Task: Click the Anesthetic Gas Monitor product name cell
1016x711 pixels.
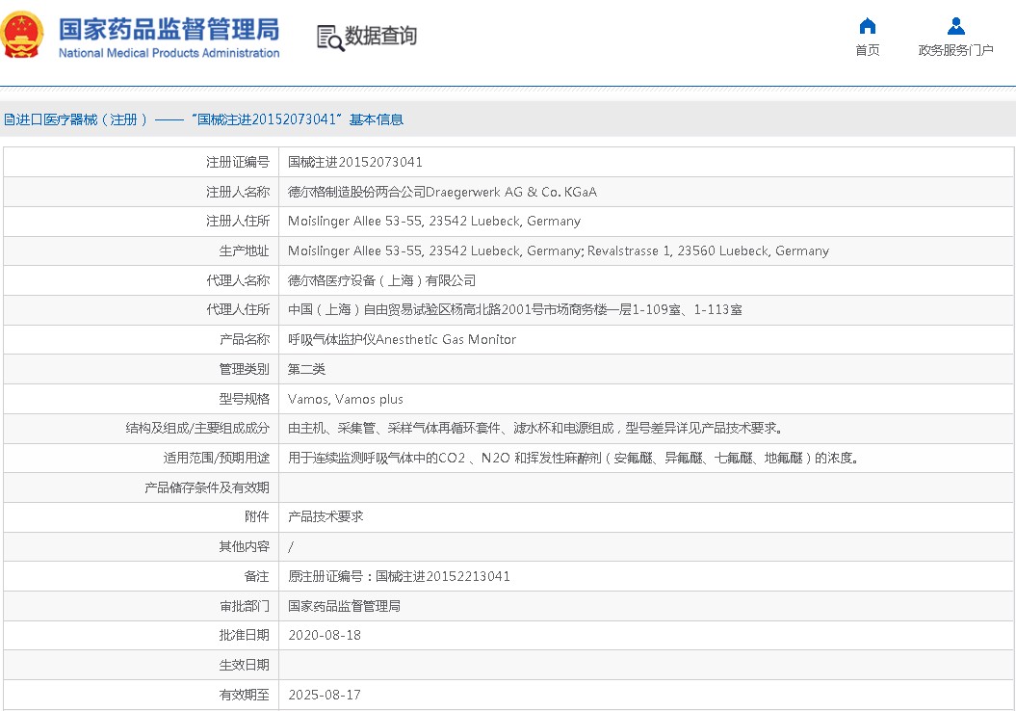Action: [x=403, y=339]
